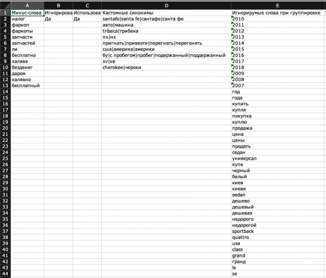Image resolution: width=326 pixels, height=278 pixels.
Task: Select the 'авто|машина' synonym cell
Action: 166,25
